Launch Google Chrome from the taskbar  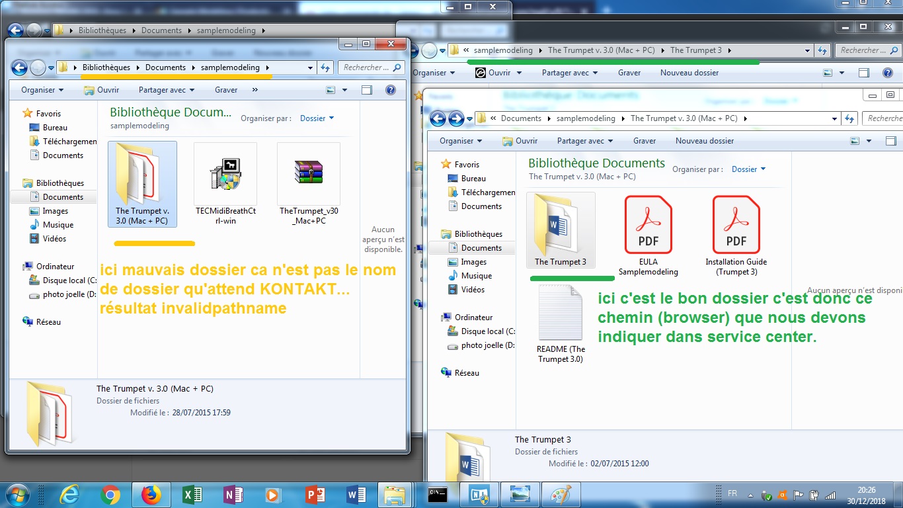point(110,495)
